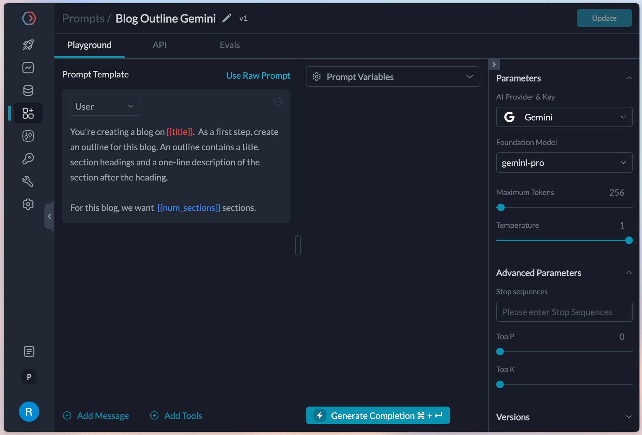Collapse the Advanced Parameters section
The image size is (642, 435).
pyautogui.click(x=629, y=273)
